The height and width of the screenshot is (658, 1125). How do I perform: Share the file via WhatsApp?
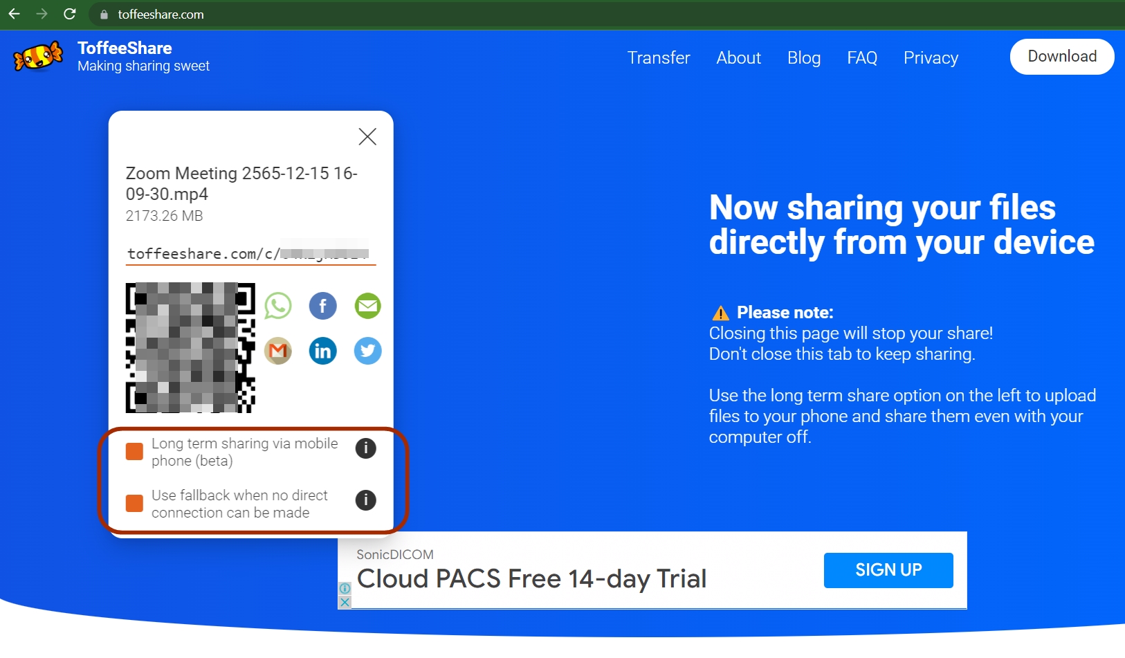[278, 306]
